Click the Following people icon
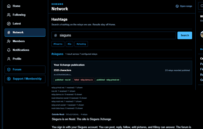This screenshot has width=203, height=129. [9, 15]
